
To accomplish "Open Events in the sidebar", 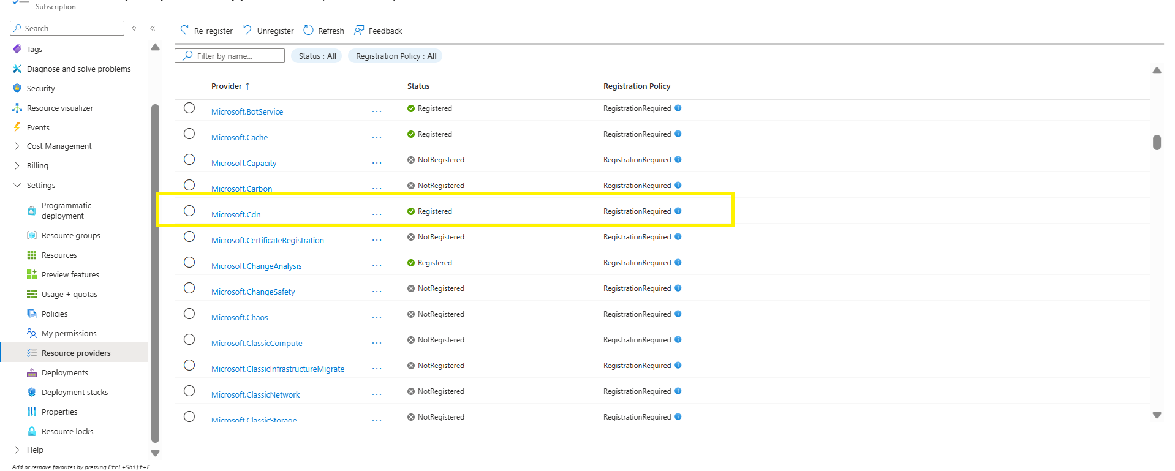I will click(x=38, y=127).
